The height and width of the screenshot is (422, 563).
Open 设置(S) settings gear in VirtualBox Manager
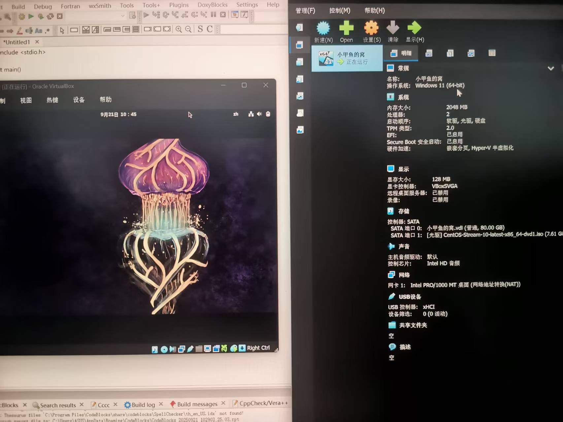tap(372, 32)
